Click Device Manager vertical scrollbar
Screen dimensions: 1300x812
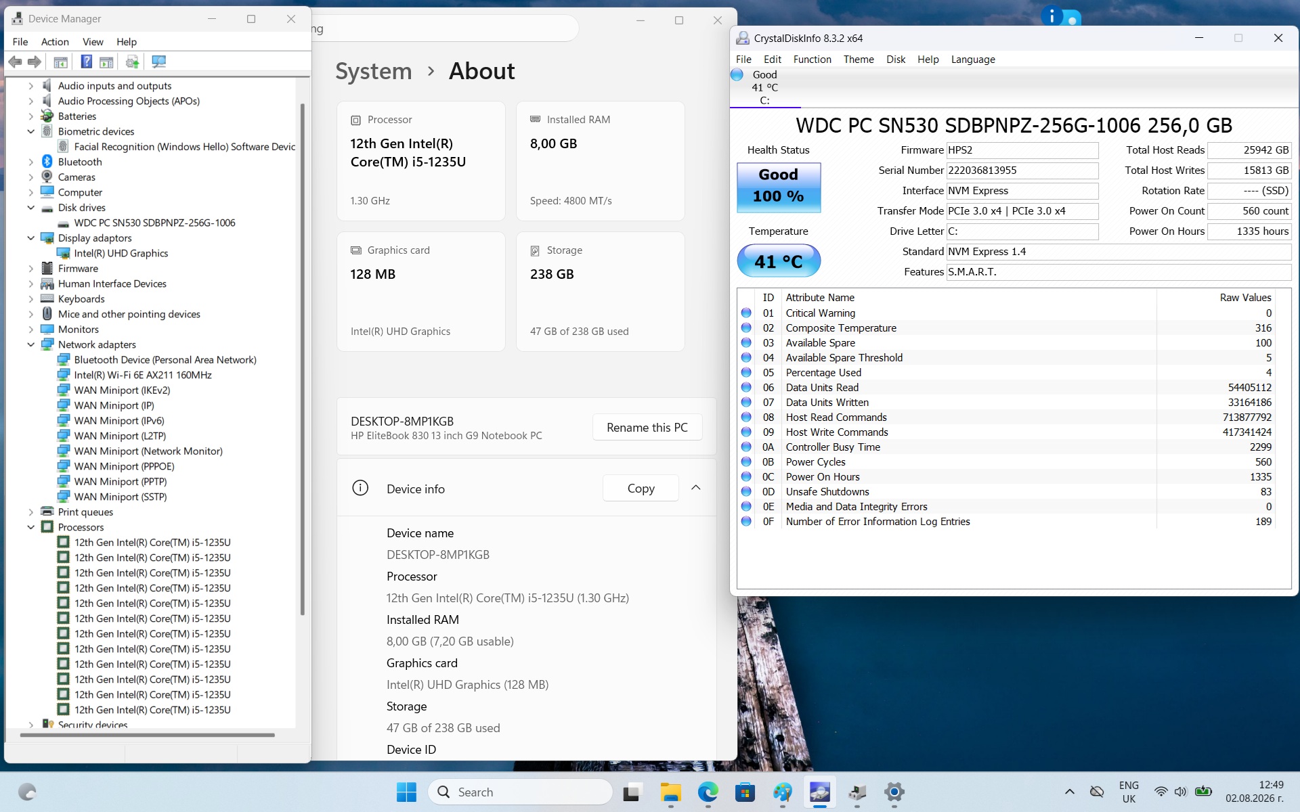tap(303, 359)
